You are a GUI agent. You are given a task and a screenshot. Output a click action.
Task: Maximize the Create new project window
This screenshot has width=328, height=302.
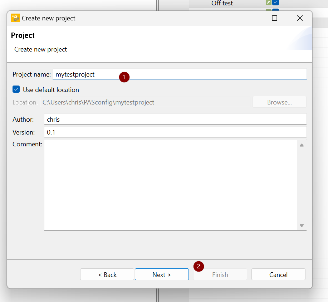pyautogui.click(x=274, y=18)
